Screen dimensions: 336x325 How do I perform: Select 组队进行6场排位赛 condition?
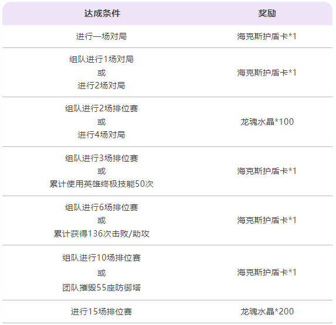pos(101,207)
